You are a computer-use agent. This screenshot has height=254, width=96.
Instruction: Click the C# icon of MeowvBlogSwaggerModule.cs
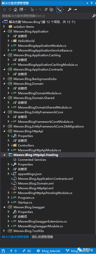[x=15, y=226]
